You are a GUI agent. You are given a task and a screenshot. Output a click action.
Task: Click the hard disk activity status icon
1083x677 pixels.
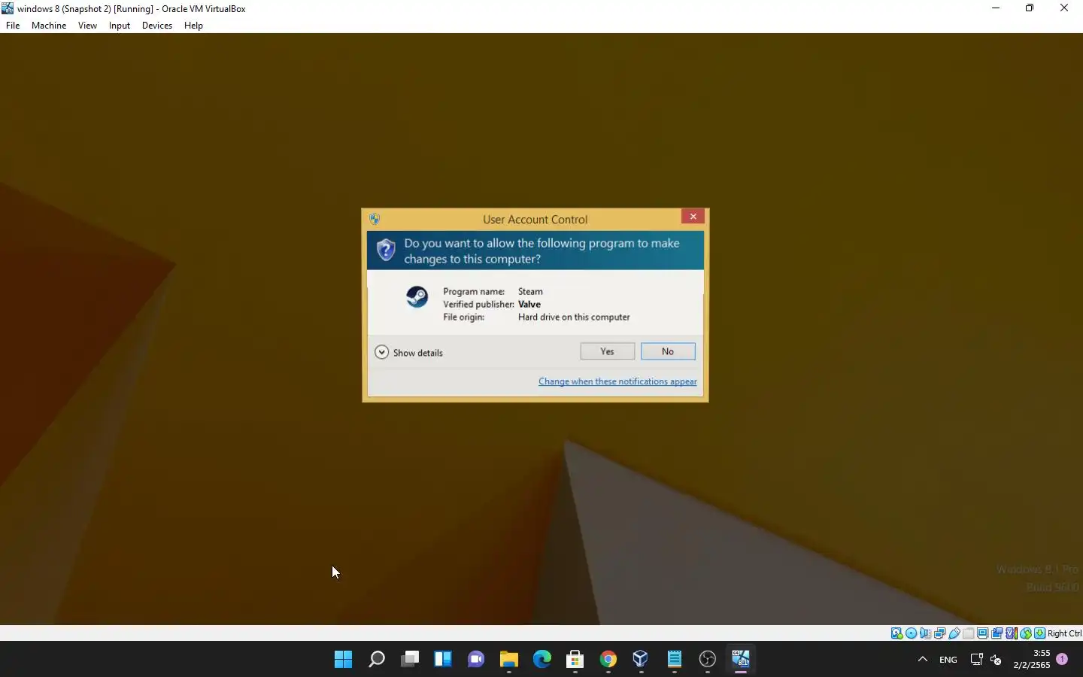pyautogui.click(x=896, y=633)
